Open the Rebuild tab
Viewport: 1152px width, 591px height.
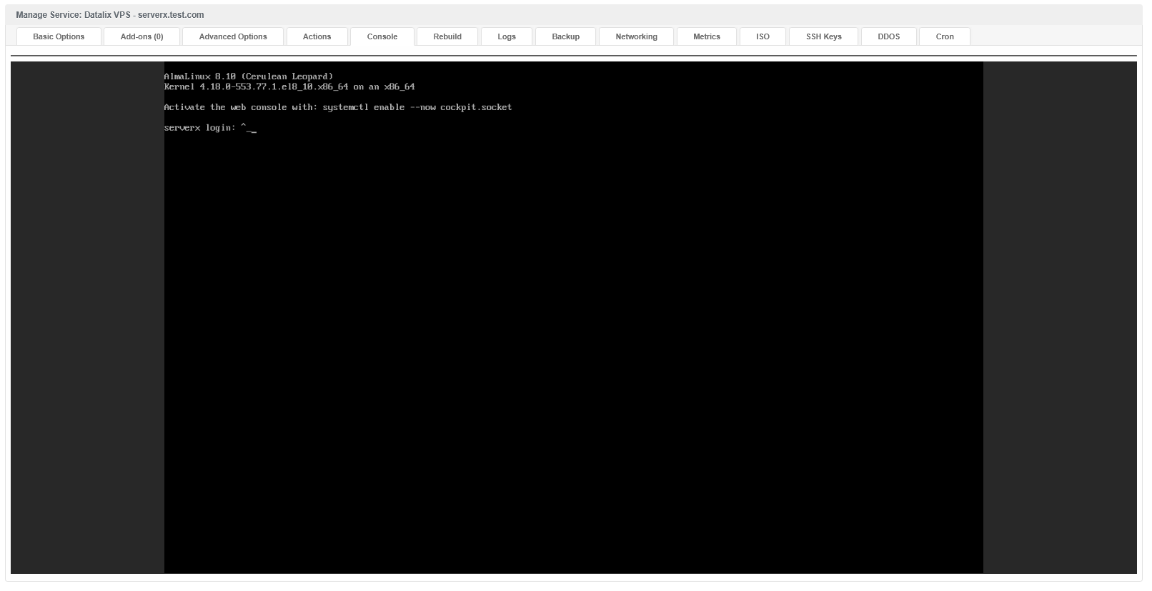coord(447,36)
